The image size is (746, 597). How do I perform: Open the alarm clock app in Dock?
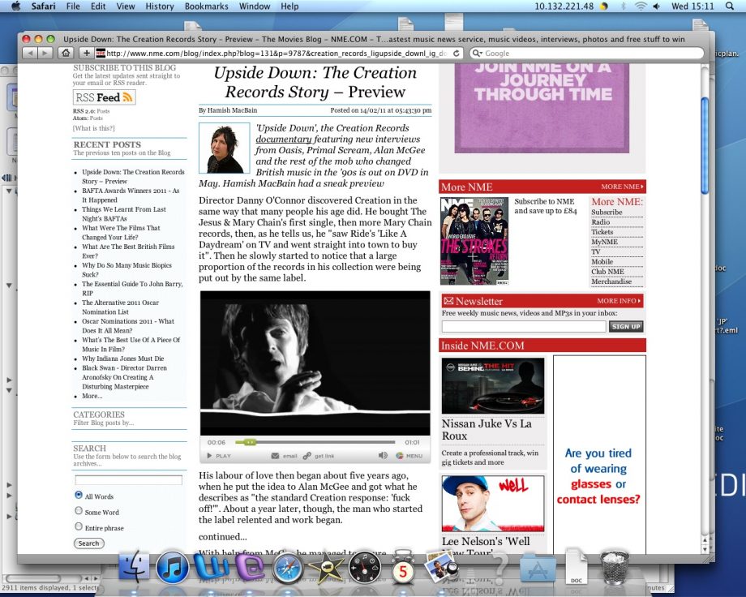402,566
